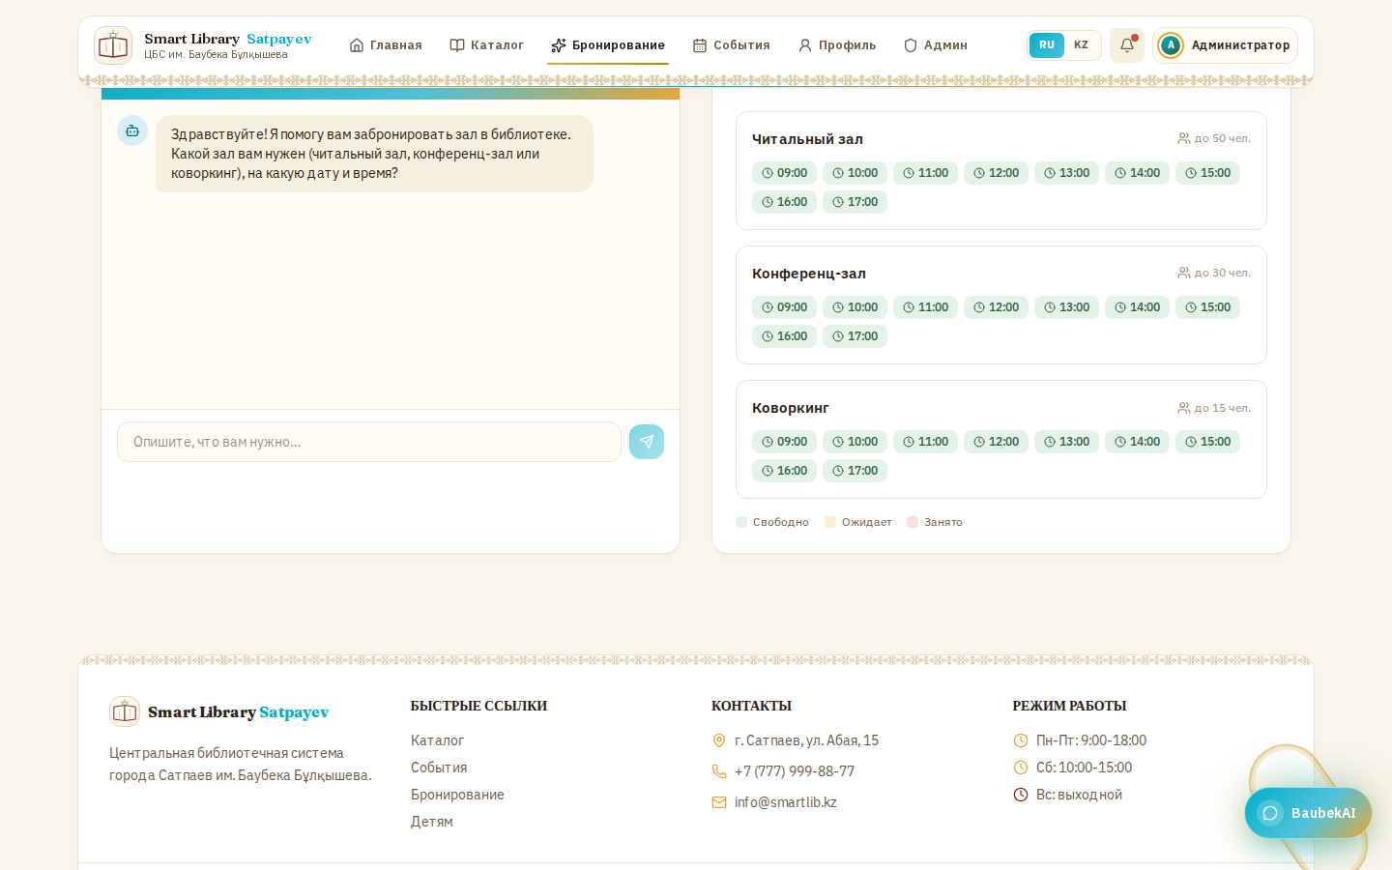Click capacity people icon for Конференц-зал
The width and height of the screenshot is (1392, 870).
click(1184, 273)
